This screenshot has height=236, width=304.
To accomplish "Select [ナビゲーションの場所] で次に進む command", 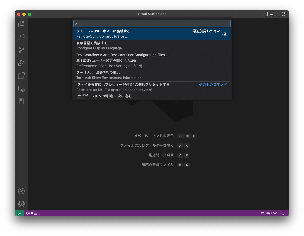I will (152, 96).
